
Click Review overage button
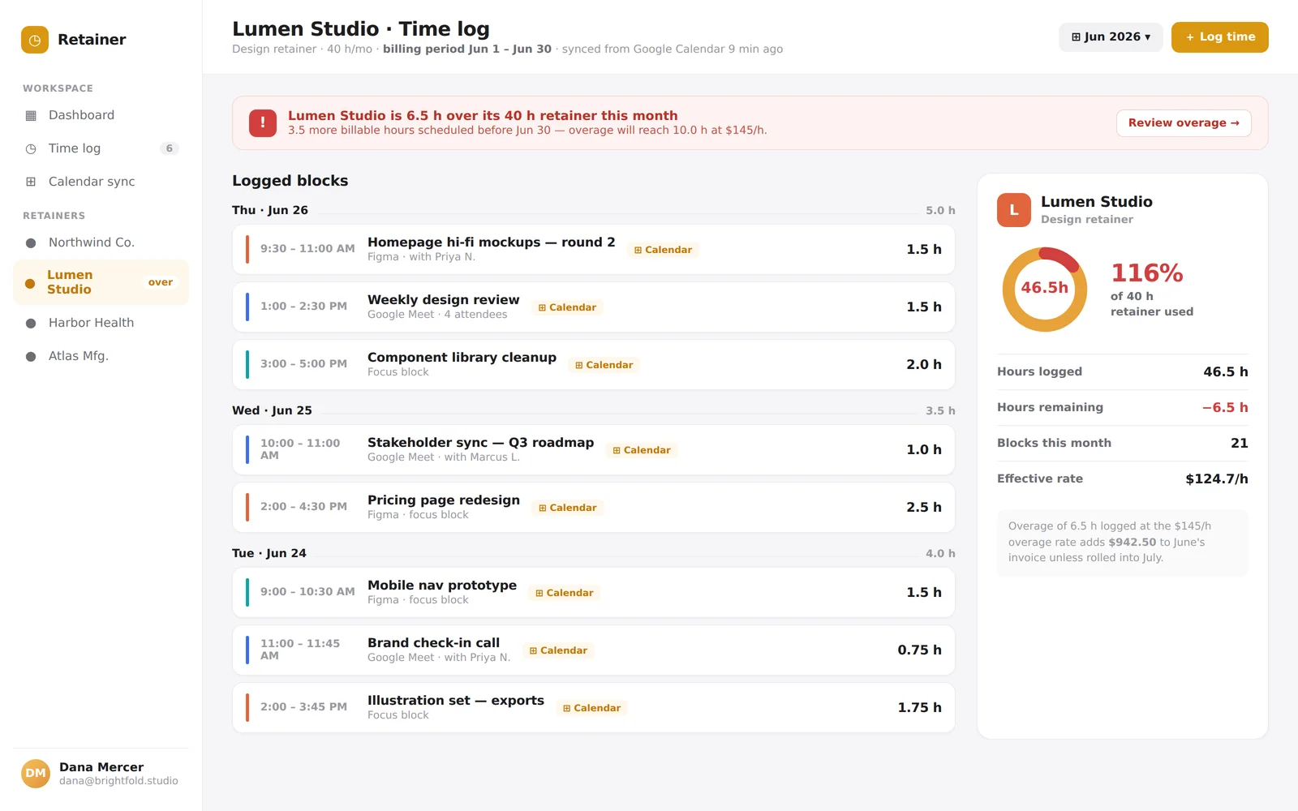tap(1184, 123)
